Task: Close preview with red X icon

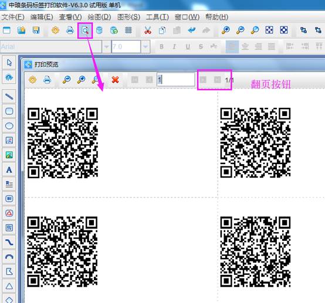Action: point(115,80)
